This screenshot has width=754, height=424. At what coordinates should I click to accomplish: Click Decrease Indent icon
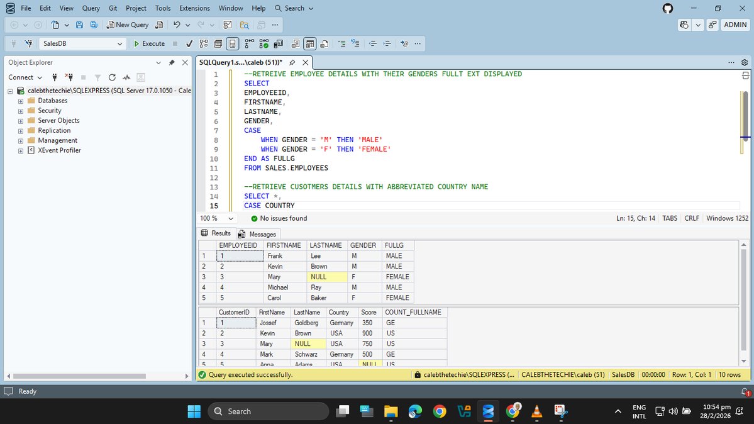pos(373,43)
